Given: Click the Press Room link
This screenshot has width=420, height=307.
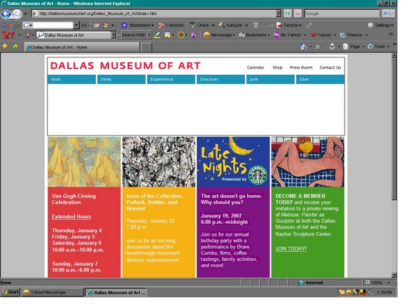Looking at the screenshot, I should click(301, 68).
